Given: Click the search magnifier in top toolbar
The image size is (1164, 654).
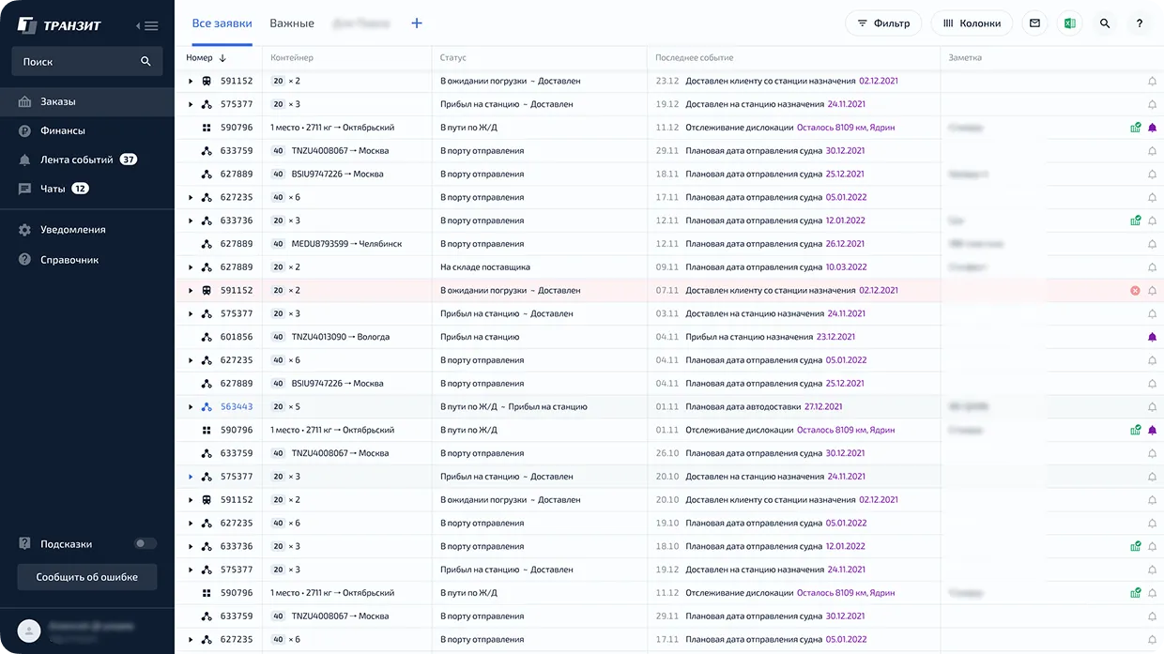Looking at the screenshot, I should pyautogui.click(x=1105, y=23).
